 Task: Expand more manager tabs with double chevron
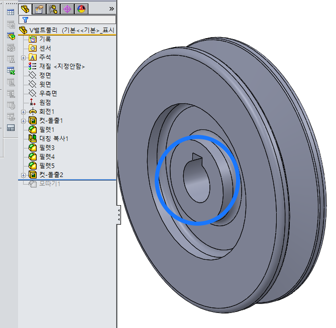tap(111, 9)
